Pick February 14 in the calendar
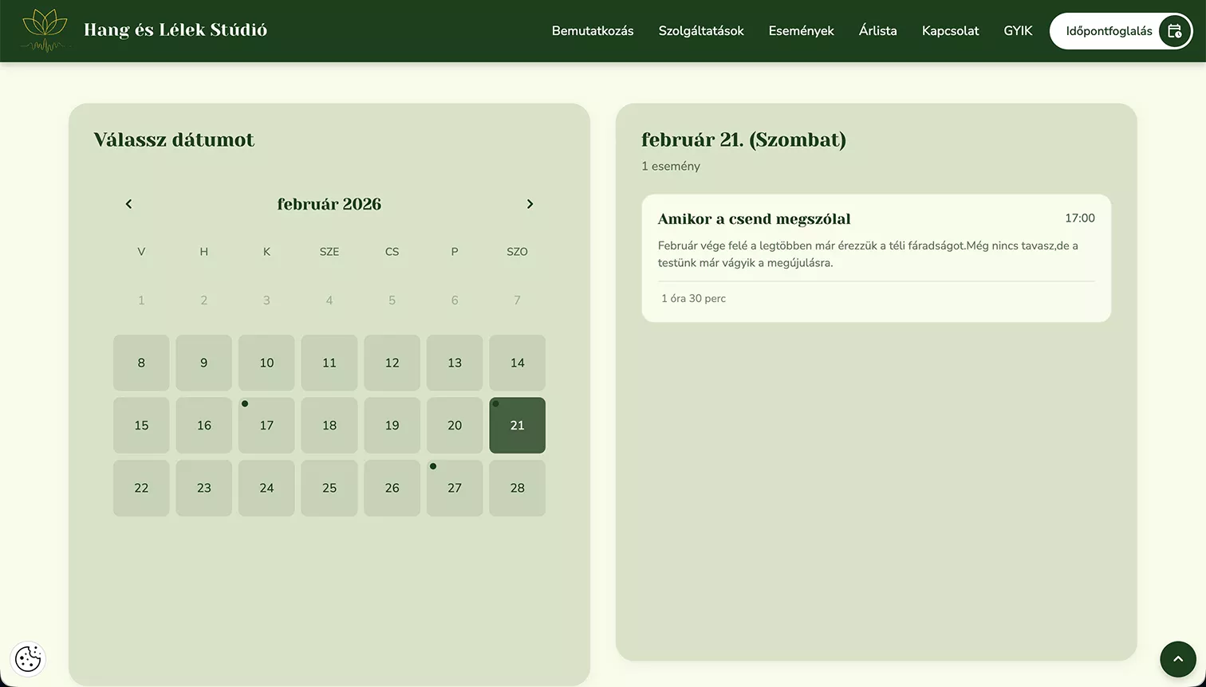 [x=518, y=363]
